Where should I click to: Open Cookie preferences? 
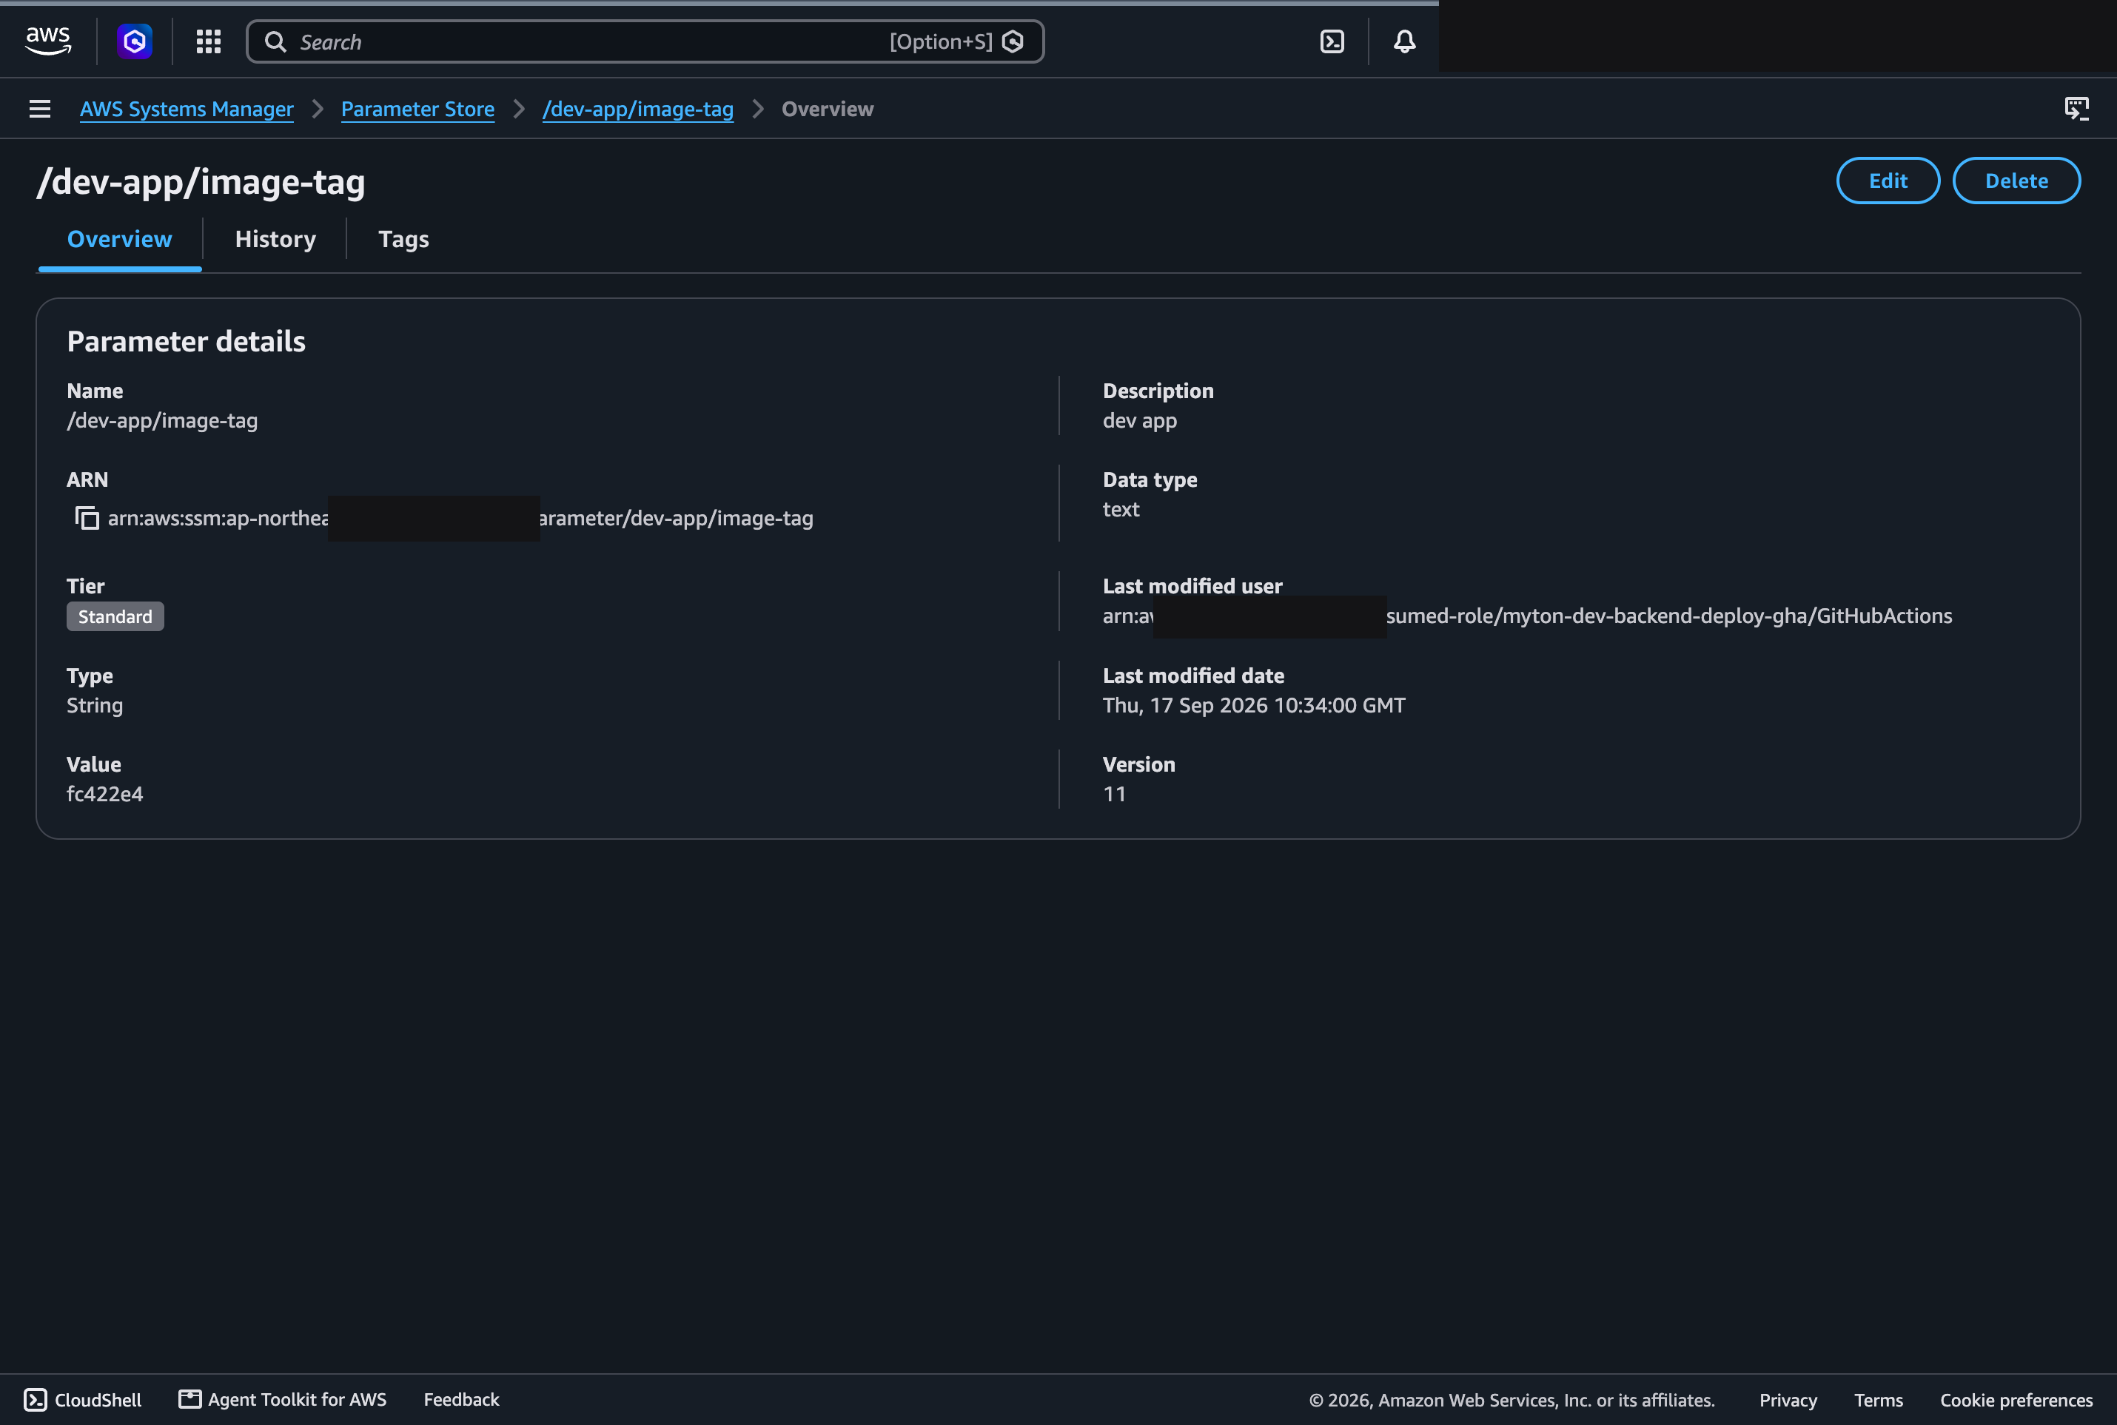(x=2016, y=1401)
